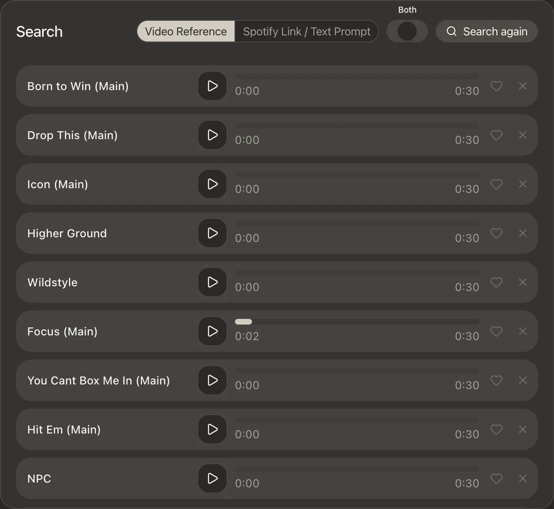Play the Wildstyle track
Screen dimensions: 554x509
point(212,282)
